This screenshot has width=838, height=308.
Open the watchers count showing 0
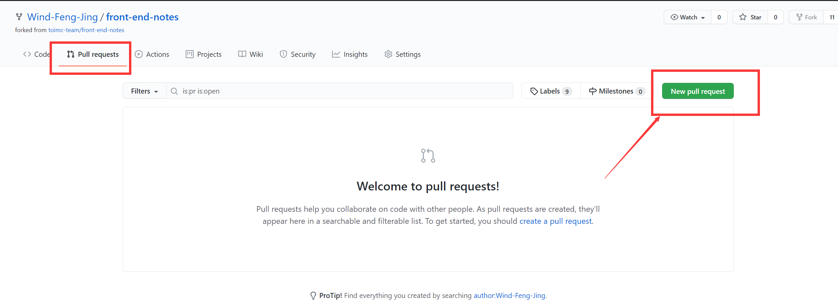point(719,17)
